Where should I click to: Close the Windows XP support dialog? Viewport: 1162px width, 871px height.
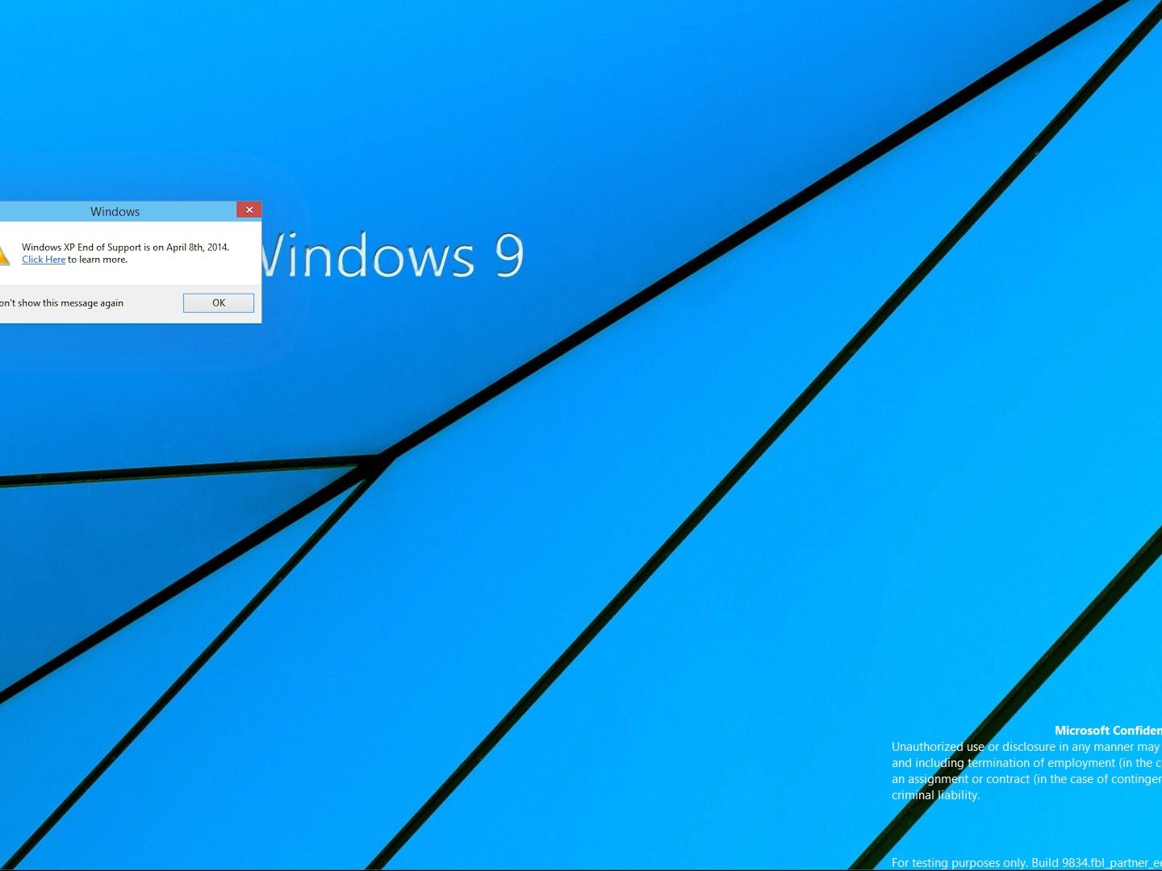pos(249,210)
